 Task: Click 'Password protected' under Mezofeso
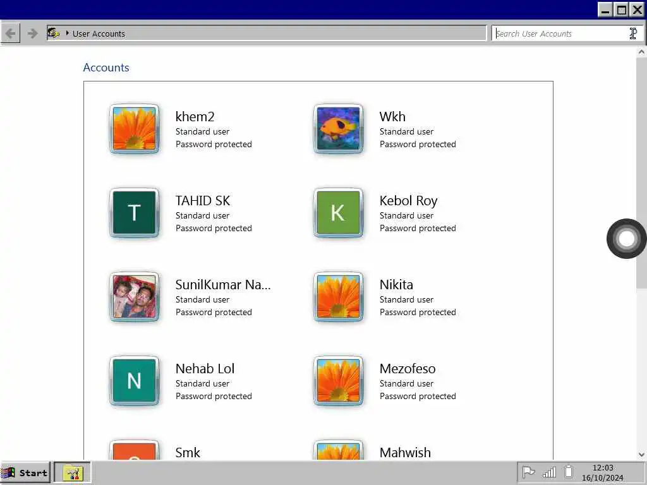[418, 397]
